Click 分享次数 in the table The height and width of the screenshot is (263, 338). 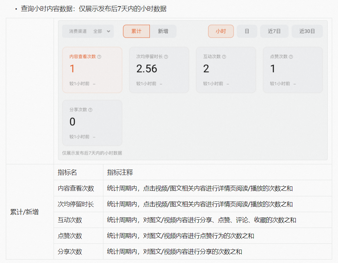70,252
